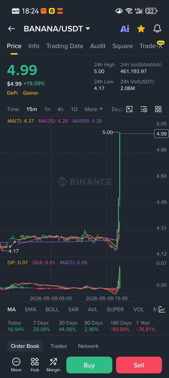This screenshot has width=169, height=378.
Task: Select the 15m chart interval
Action: tap(31, 109)
